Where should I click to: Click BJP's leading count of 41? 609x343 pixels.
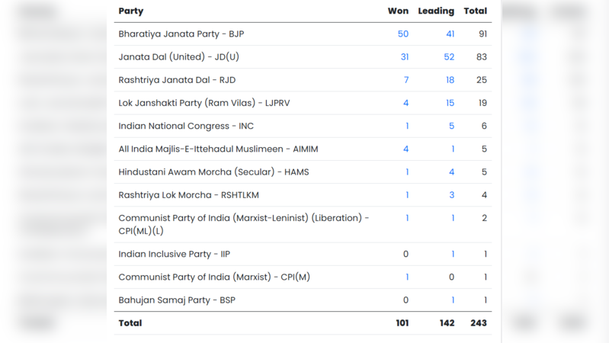coord(450,34)
